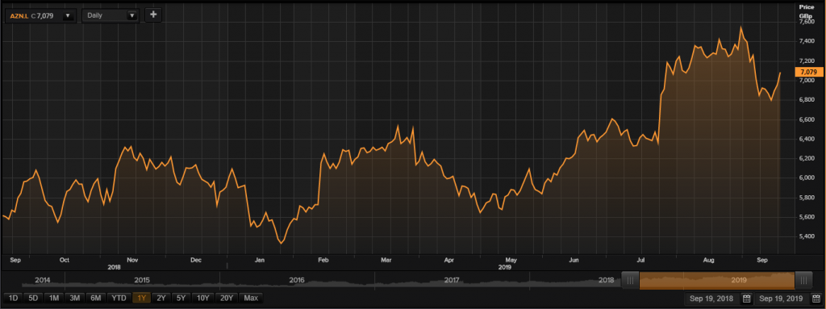This screenshot has width=826, height=309.
Task: Click 2018 in the navigator timeline
Action: point(607,279)
